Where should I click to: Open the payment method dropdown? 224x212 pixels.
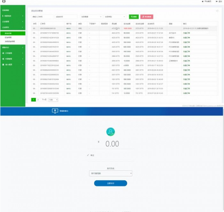pos(111,174)
